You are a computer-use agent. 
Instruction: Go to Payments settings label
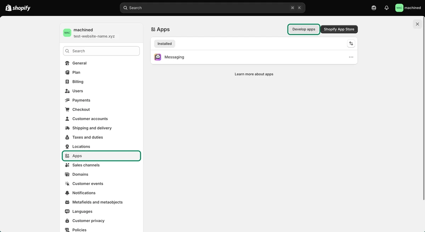81,100
